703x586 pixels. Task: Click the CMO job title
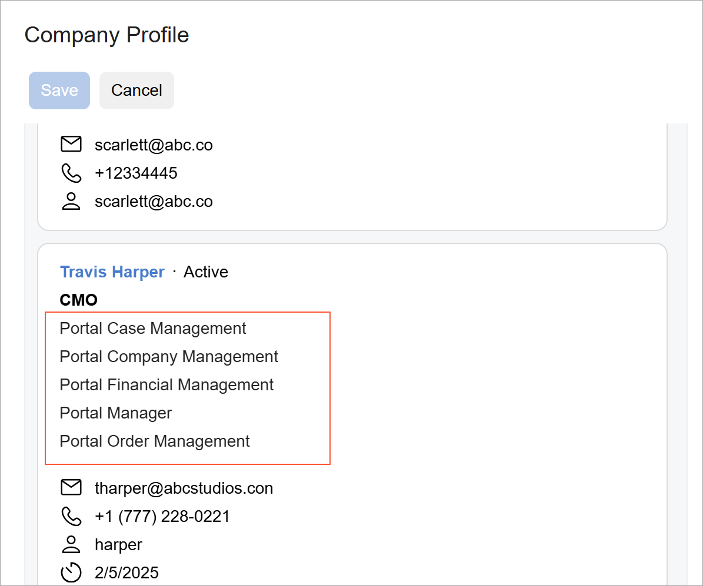(x=78, y=300)
